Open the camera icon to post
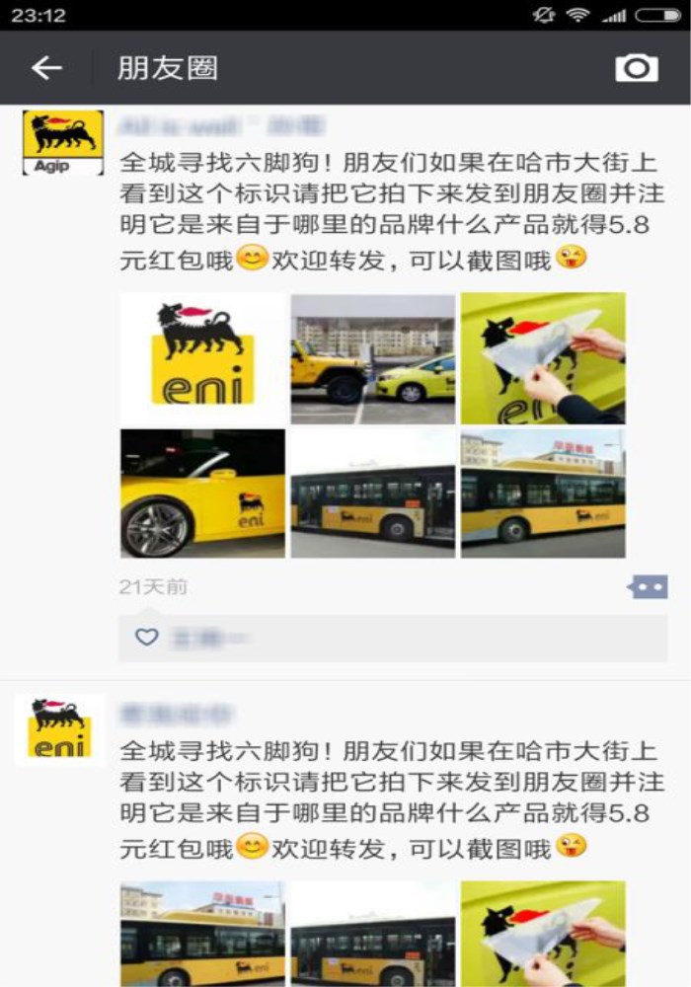The image size is (691, 987). (x=637, y=67)
